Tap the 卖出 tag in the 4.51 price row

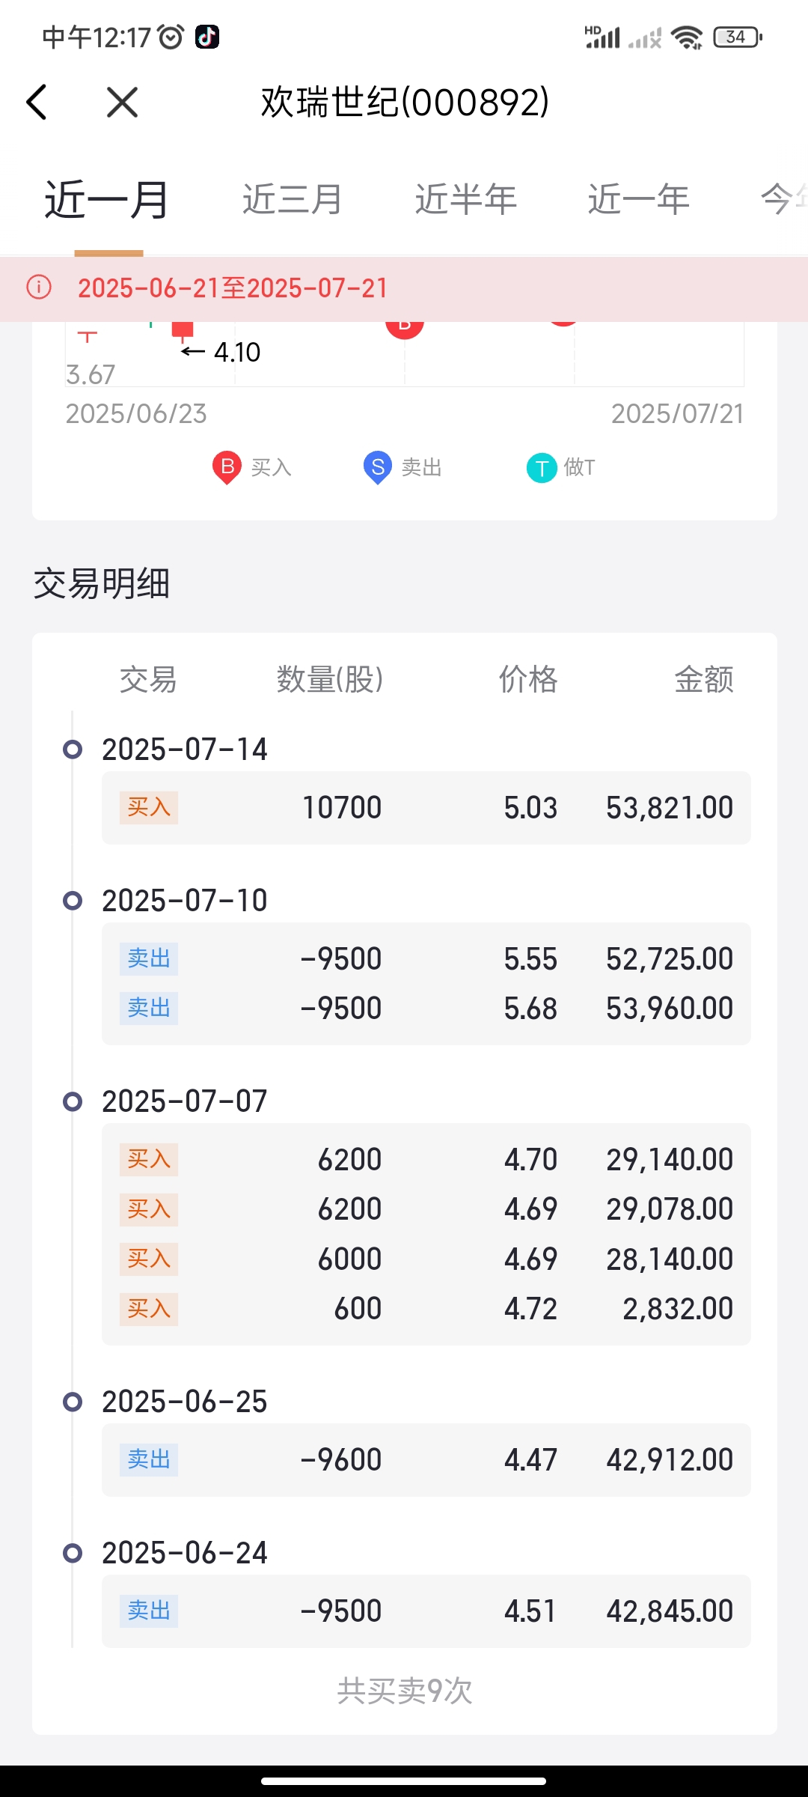(149, 1611)
